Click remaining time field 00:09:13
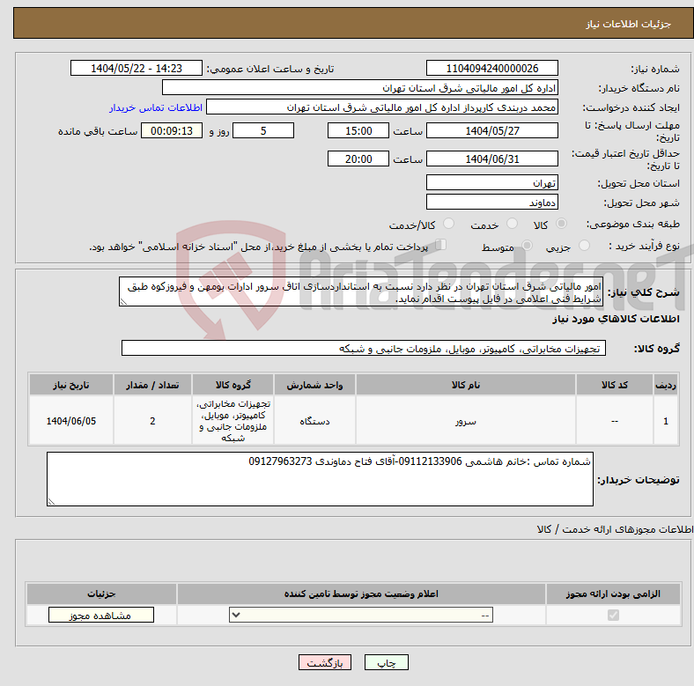694x686 pixels. [x=172, y=130]
